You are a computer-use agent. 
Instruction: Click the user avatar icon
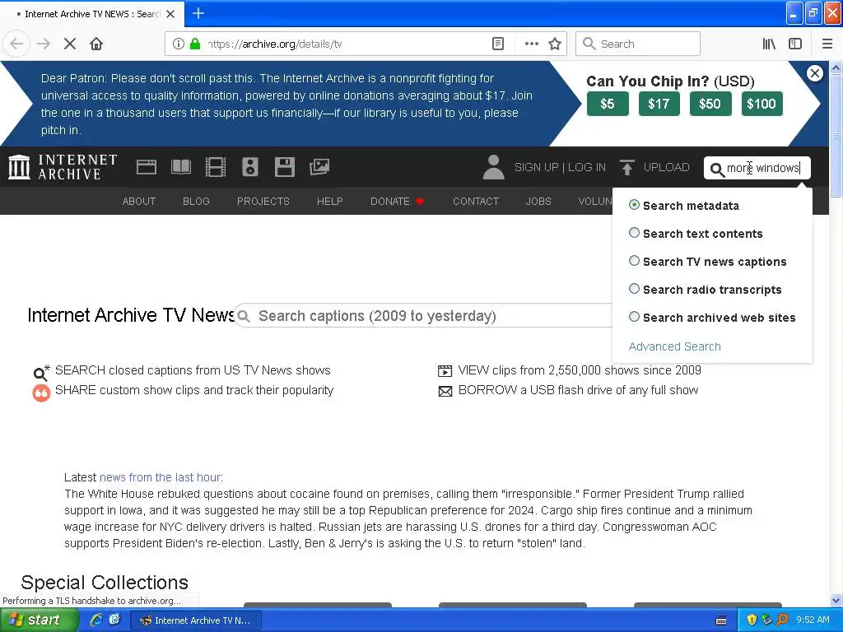coord(493,167)
